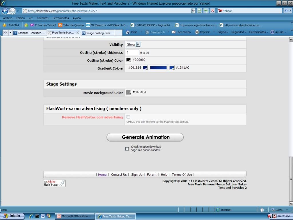Click the Yahoo! search box

click(250, 11)
